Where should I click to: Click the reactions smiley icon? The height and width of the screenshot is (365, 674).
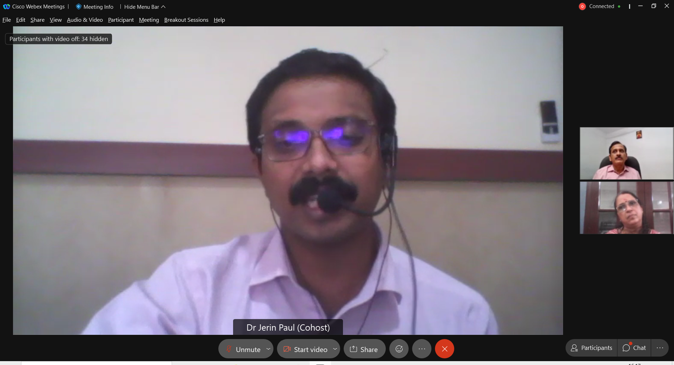(x=399, y=349)
